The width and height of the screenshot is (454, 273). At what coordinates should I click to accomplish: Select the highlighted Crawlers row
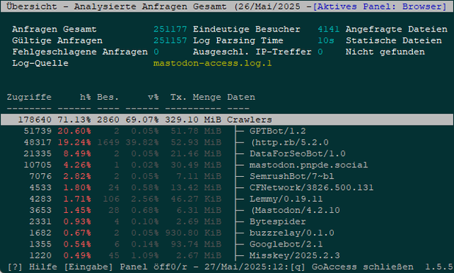pyautogui.click(x=227, y=120)
